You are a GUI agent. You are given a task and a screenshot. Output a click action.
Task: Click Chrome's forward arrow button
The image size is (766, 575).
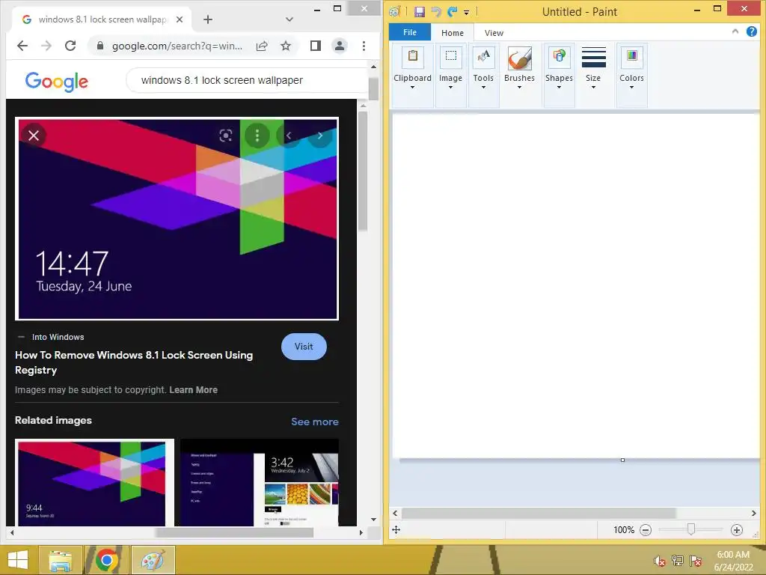click(x=46, y=46)
